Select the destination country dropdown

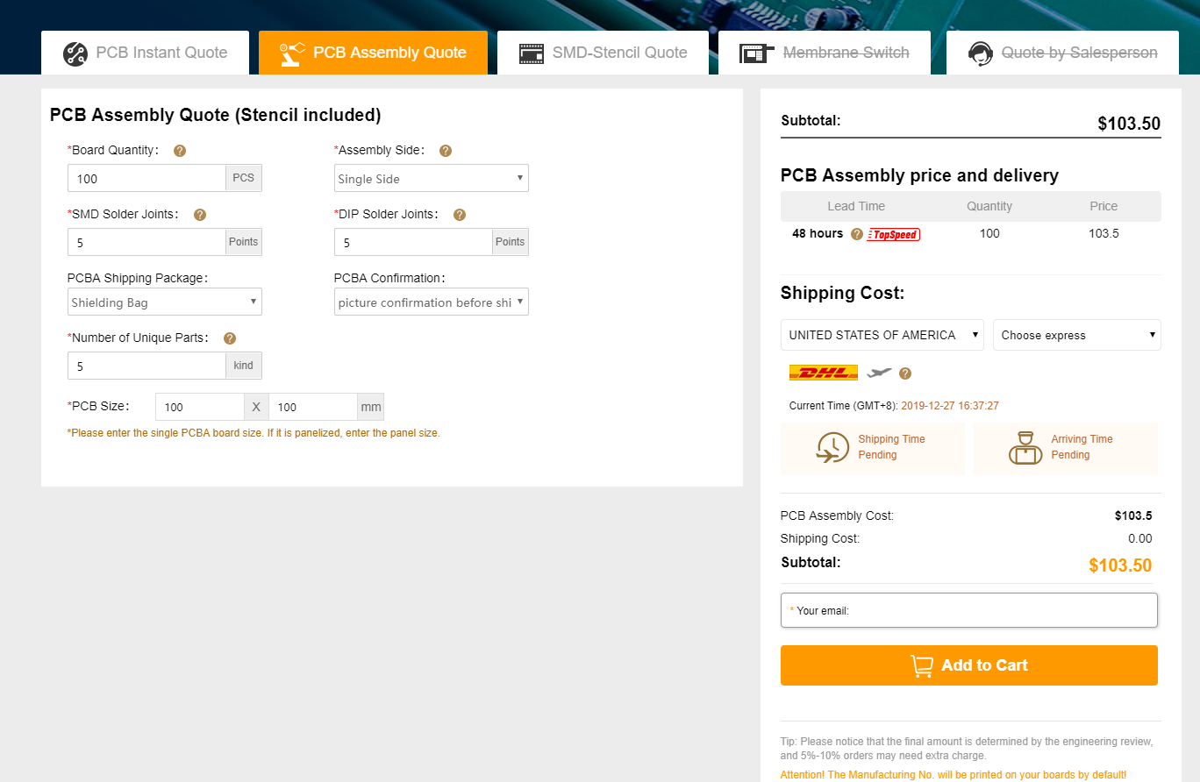pyautogui.click(x=882, y=335)
